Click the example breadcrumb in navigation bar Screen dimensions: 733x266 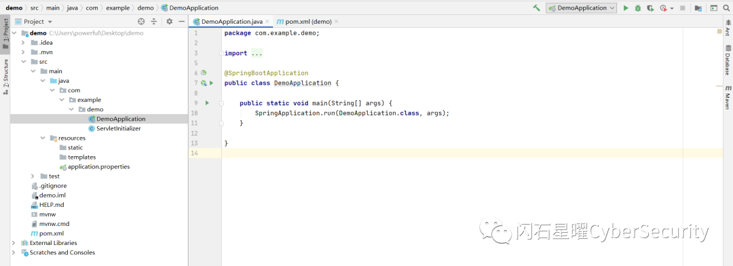118,8
